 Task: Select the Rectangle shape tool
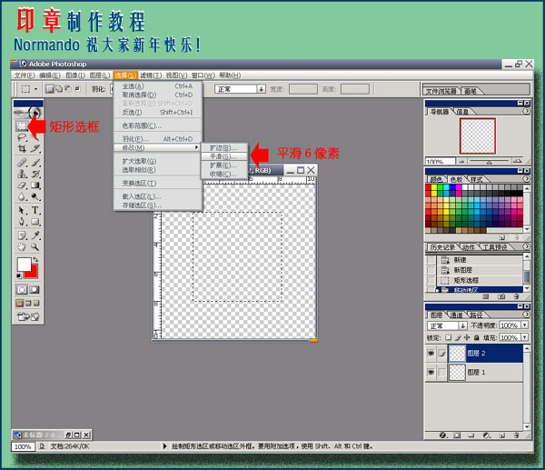(35, 222)
